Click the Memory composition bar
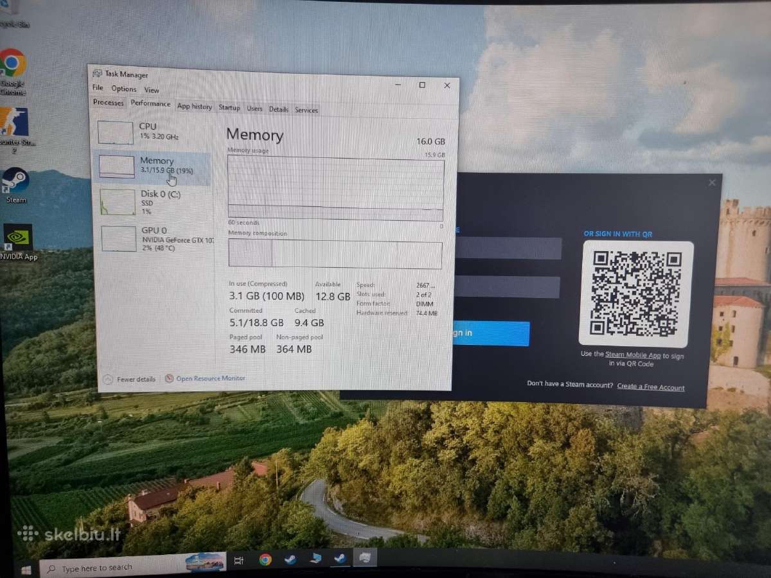The height and width of the screenshot is (578, 771). [335, 254]
